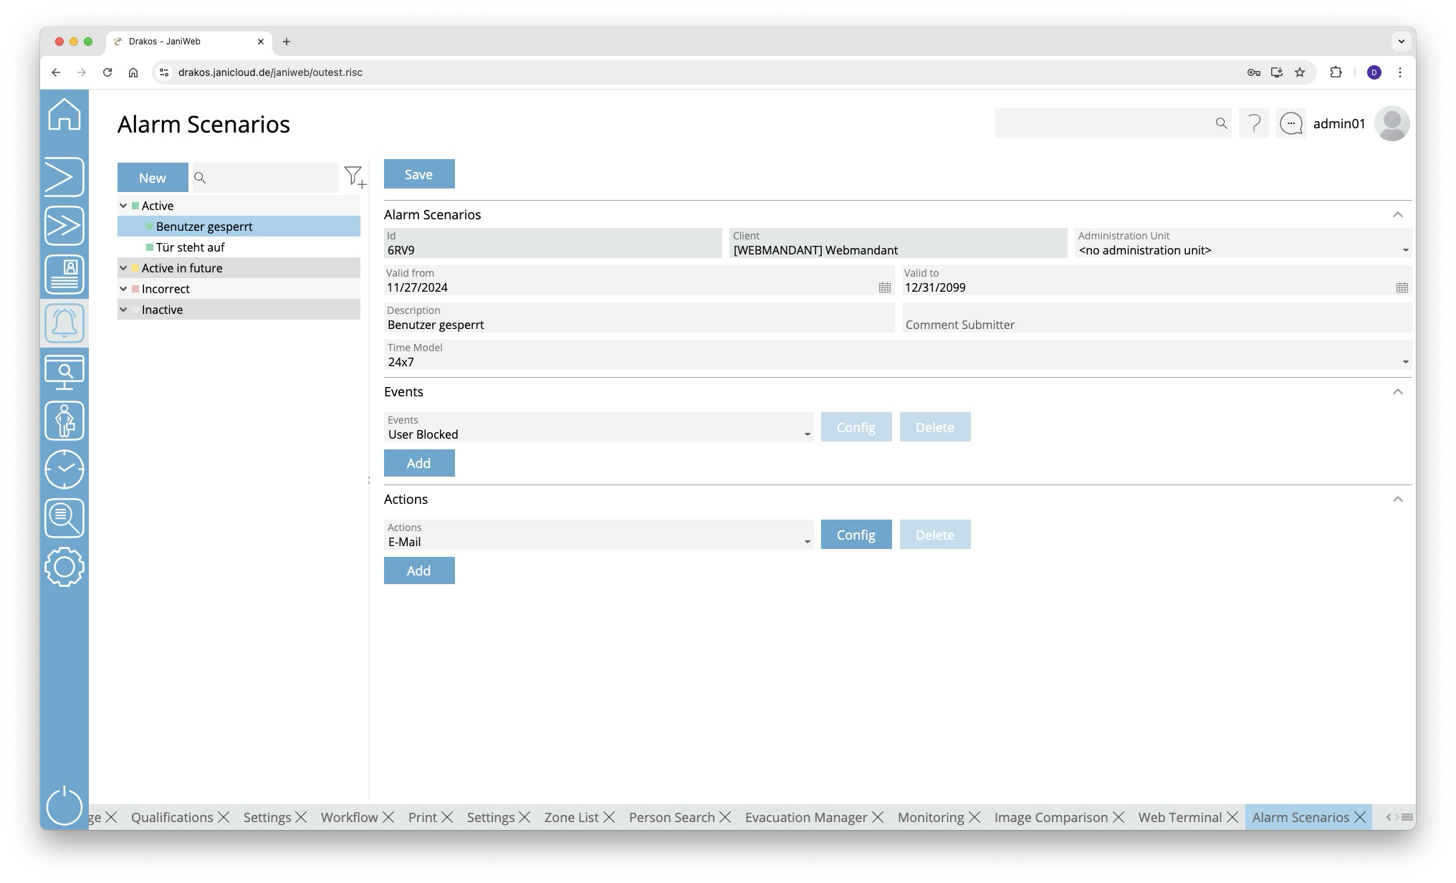This screenshot has width=1456, height=883.
Task: Collapse the Active tree group
Action: point(123,206)
